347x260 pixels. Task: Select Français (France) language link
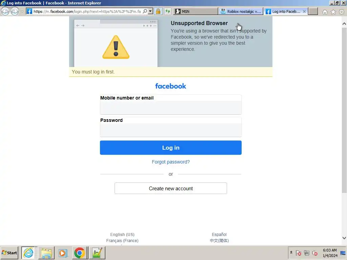click(x=122, y=241)
